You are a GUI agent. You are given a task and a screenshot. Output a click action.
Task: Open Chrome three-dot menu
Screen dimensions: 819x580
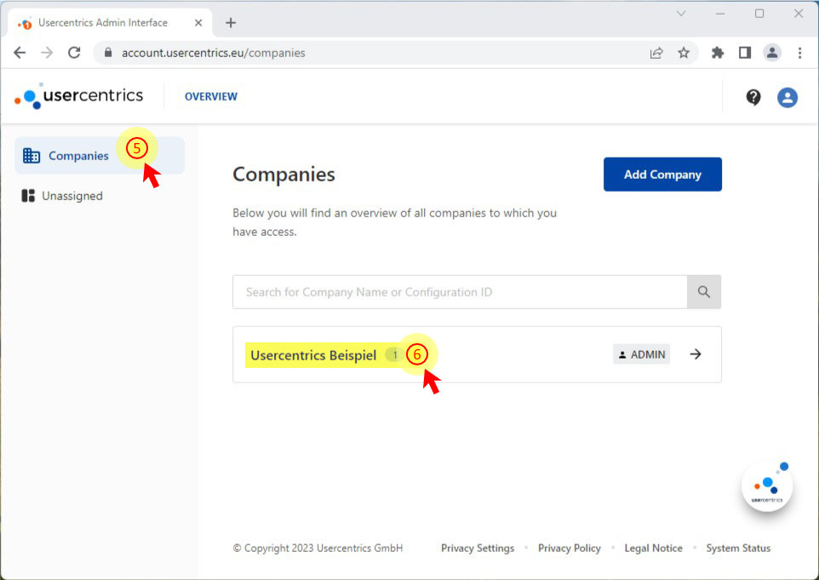(799, 53)
